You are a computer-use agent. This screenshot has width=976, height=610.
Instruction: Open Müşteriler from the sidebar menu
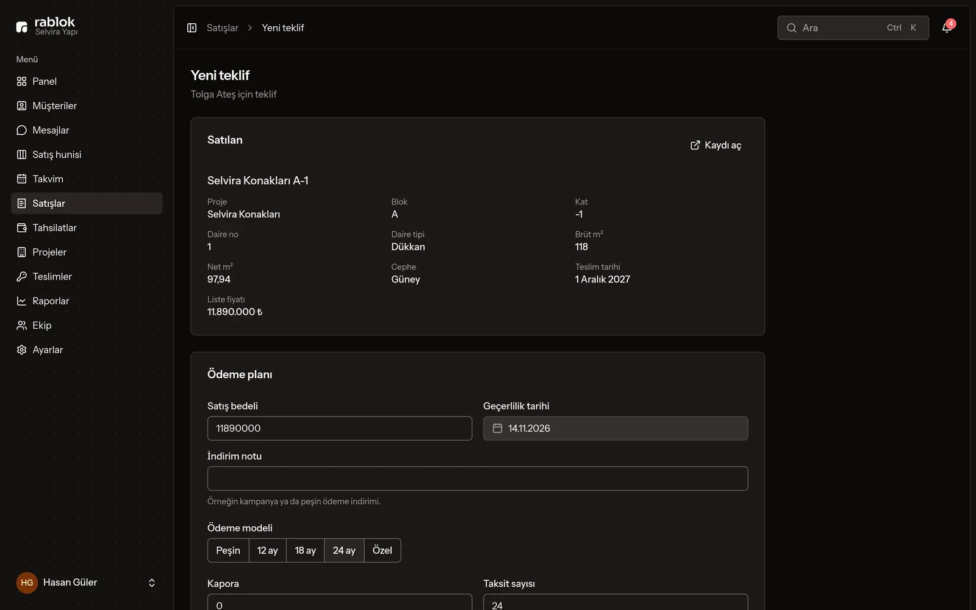87,106
